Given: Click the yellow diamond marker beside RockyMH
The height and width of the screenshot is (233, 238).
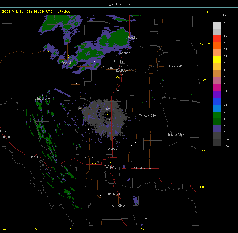Looking at the screenshot, I should 69,56.
